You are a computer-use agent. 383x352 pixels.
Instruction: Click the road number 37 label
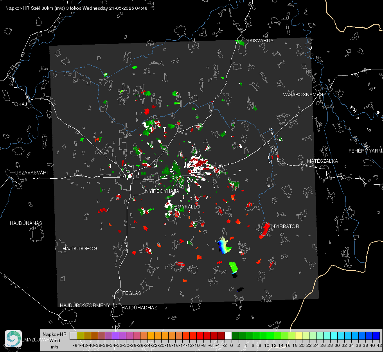pos(12,67)
